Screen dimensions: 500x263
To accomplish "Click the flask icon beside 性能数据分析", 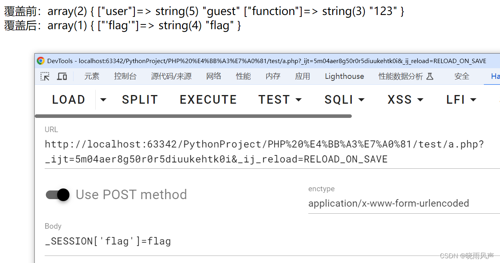I will (x=430, y=76).
